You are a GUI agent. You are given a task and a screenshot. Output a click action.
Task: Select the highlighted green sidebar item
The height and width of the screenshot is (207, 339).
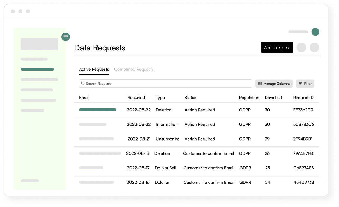(37, 69)
